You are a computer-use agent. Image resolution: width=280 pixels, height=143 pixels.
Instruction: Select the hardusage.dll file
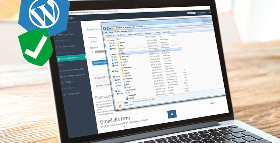coord(130,90)
